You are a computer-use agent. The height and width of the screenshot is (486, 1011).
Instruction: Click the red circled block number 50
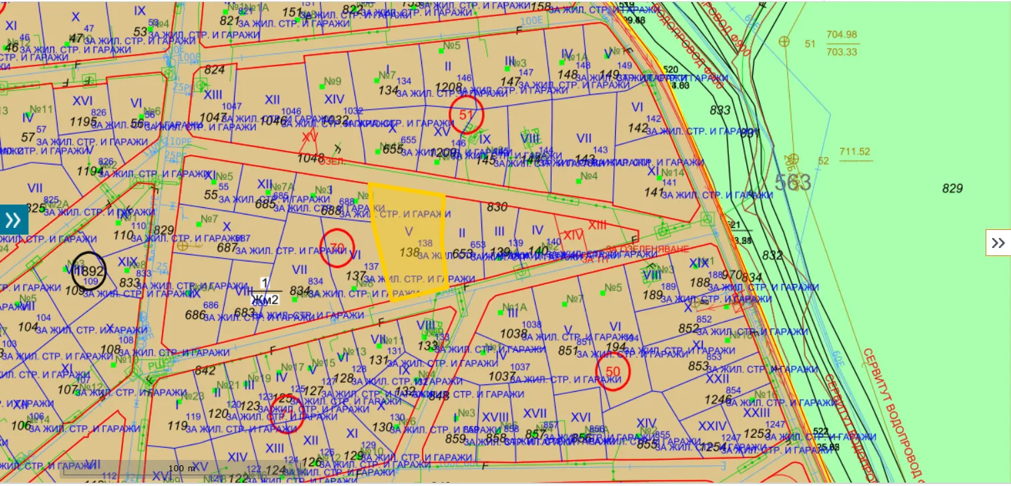click(613, 372)
